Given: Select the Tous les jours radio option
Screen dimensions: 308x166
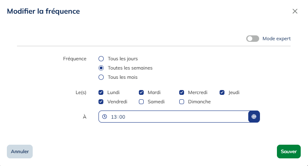Looking at the screenshot, I should click(101, 59).
